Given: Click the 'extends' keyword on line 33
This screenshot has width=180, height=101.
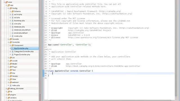Looking at the screenshot, I should click(x=74, y=71).
